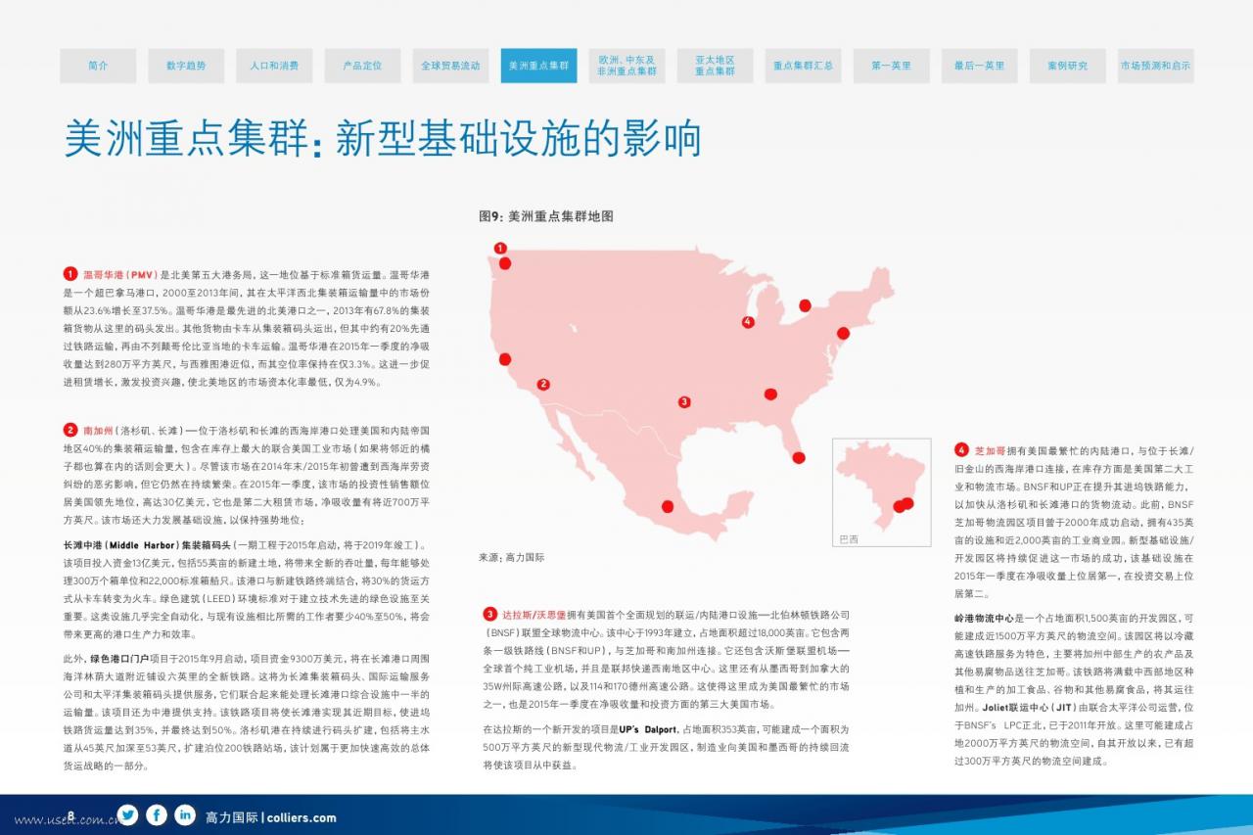Click the red heading 温哥华港 (PMV)
Image resolution: width=1253 pixels, height=835 pixels.
point(119,275)
